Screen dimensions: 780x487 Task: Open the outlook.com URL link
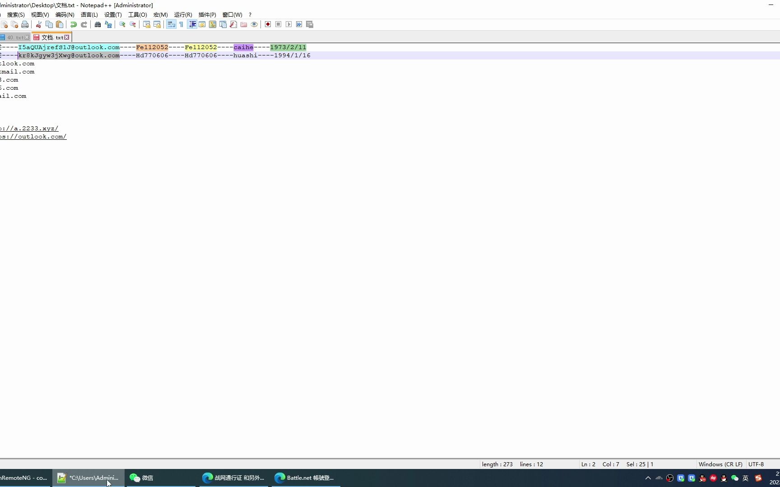[x=33, y=137]
